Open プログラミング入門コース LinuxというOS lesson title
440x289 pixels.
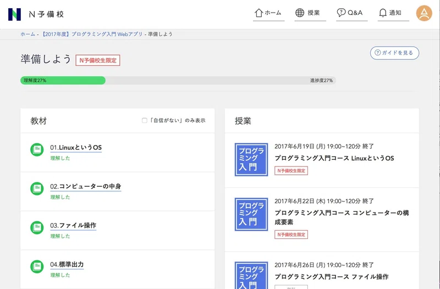334,158
